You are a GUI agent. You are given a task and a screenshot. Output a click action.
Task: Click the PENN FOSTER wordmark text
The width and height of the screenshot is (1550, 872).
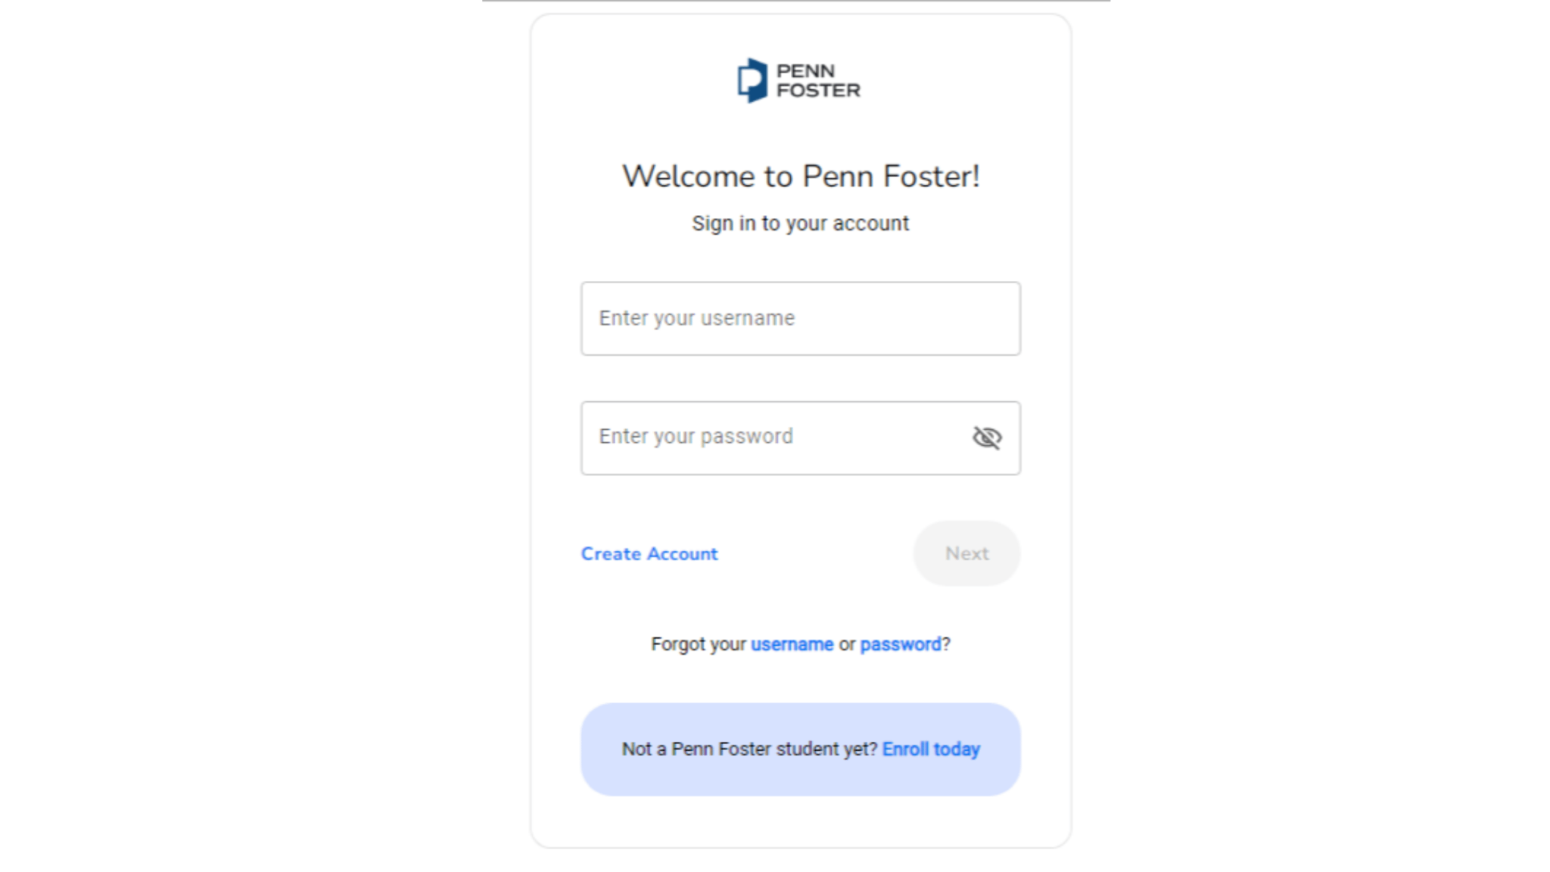818,80
